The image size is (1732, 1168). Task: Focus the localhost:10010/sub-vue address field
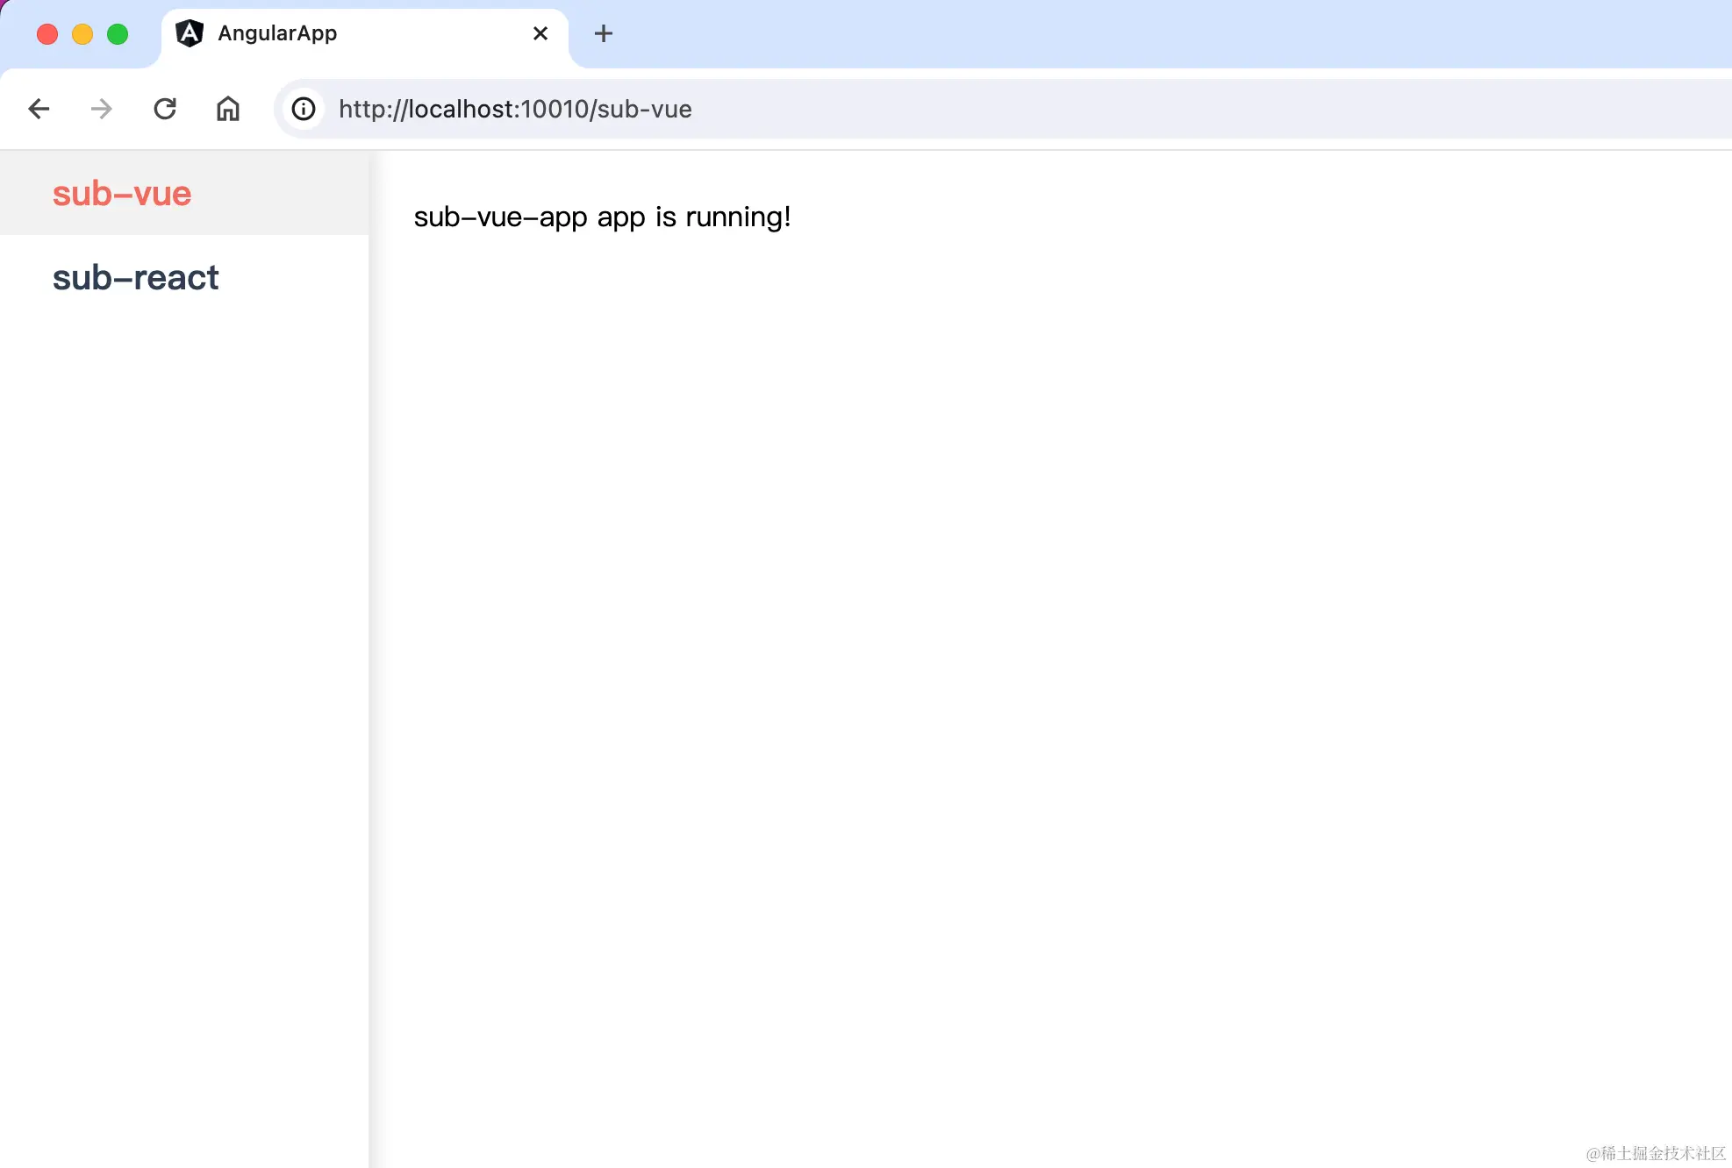[515, 109]
